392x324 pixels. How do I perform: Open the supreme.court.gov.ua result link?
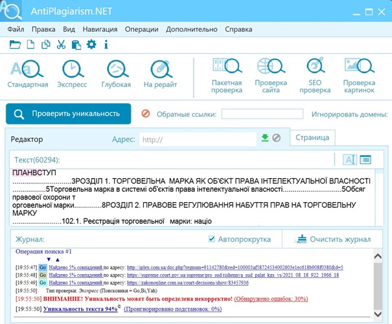click(x=233, y=275)
